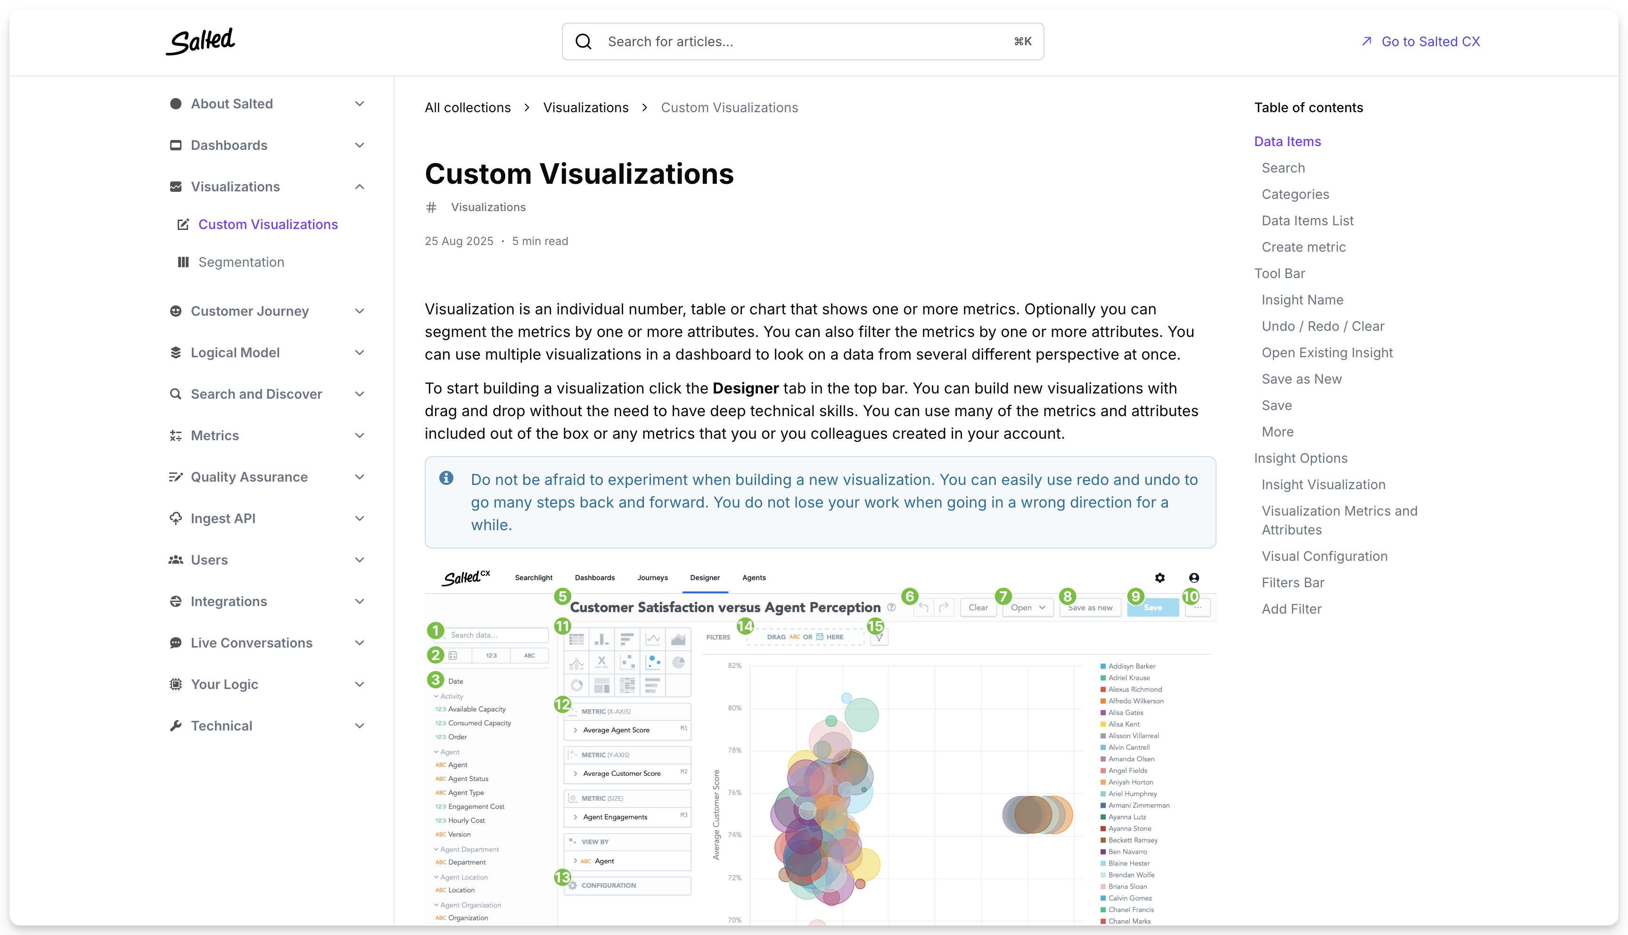Screen dimensions: 1628x935
Task: Click the Ingest API cloud icon
Action: (175, 518)
